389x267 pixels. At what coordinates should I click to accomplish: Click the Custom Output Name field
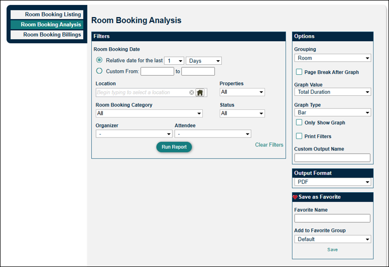(x=332, y=158)
